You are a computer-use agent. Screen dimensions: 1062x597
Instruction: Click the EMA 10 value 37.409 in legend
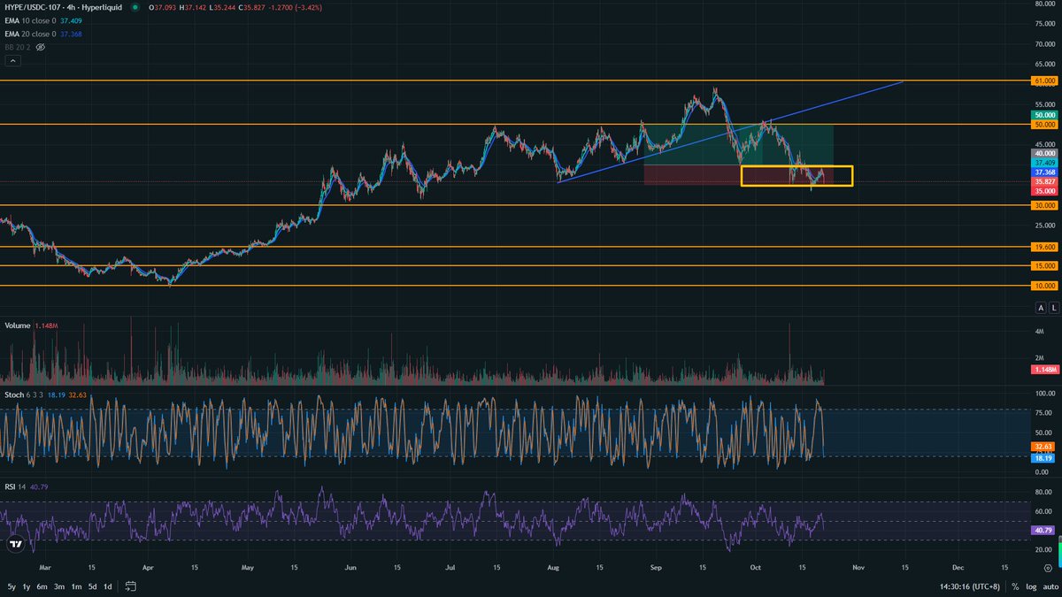73,20
